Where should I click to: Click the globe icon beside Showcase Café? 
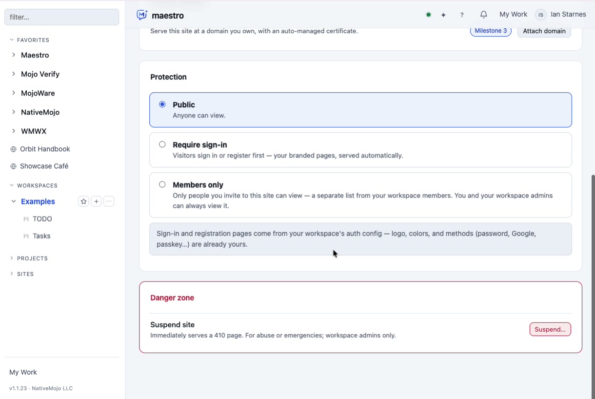coord(13,166)
